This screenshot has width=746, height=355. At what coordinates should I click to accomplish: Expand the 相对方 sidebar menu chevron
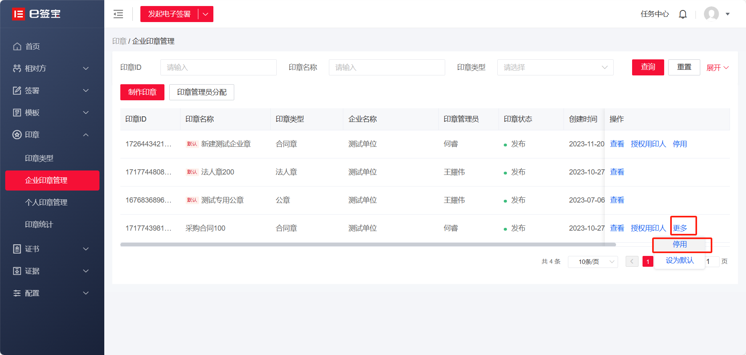[x=86, y=69]
